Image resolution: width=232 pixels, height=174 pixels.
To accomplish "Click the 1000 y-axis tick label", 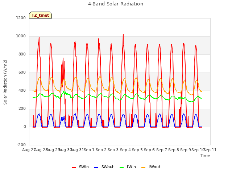I will click(x=21, y=36).
